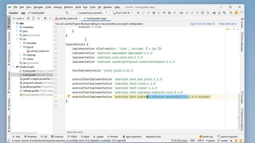This screenshot has width=255, height=143.
Task: Collapse the Gradle Scripts node
Action: [13, 67]
